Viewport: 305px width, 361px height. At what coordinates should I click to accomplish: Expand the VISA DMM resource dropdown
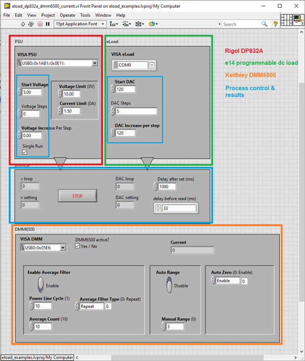coord(62,248)
